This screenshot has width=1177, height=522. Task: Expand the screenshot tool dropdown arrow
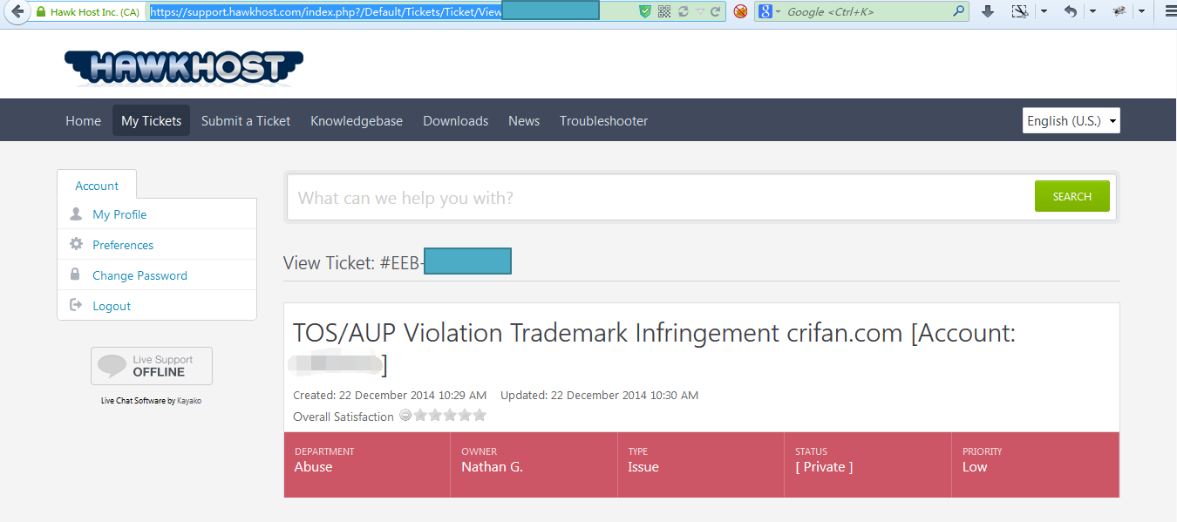[1044, 12]
